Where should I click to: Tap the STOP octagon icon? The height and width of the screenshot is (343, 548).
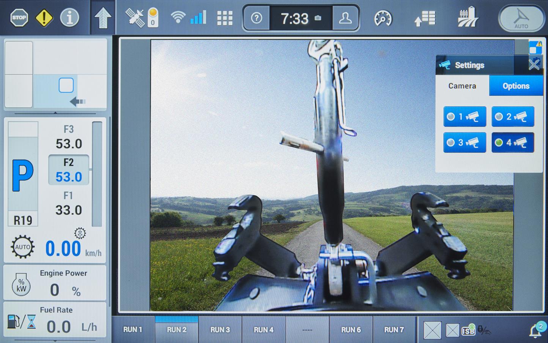(19, 17)
